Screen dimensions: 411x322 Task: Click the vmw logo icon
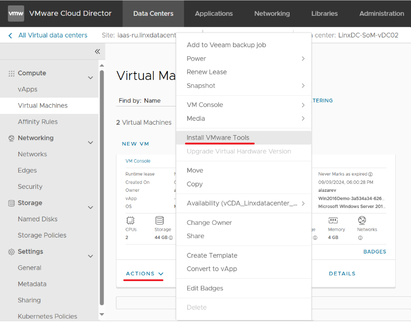coord(16,13)
